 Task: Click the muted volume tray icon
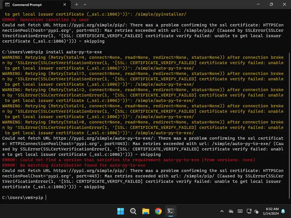click(256, 211)
